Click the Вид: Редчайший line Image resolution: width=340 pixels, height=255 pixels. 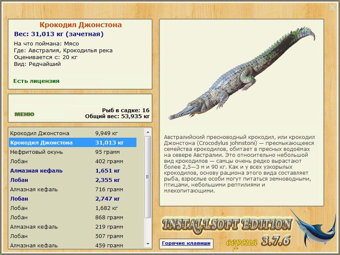(x=37, y=64)
